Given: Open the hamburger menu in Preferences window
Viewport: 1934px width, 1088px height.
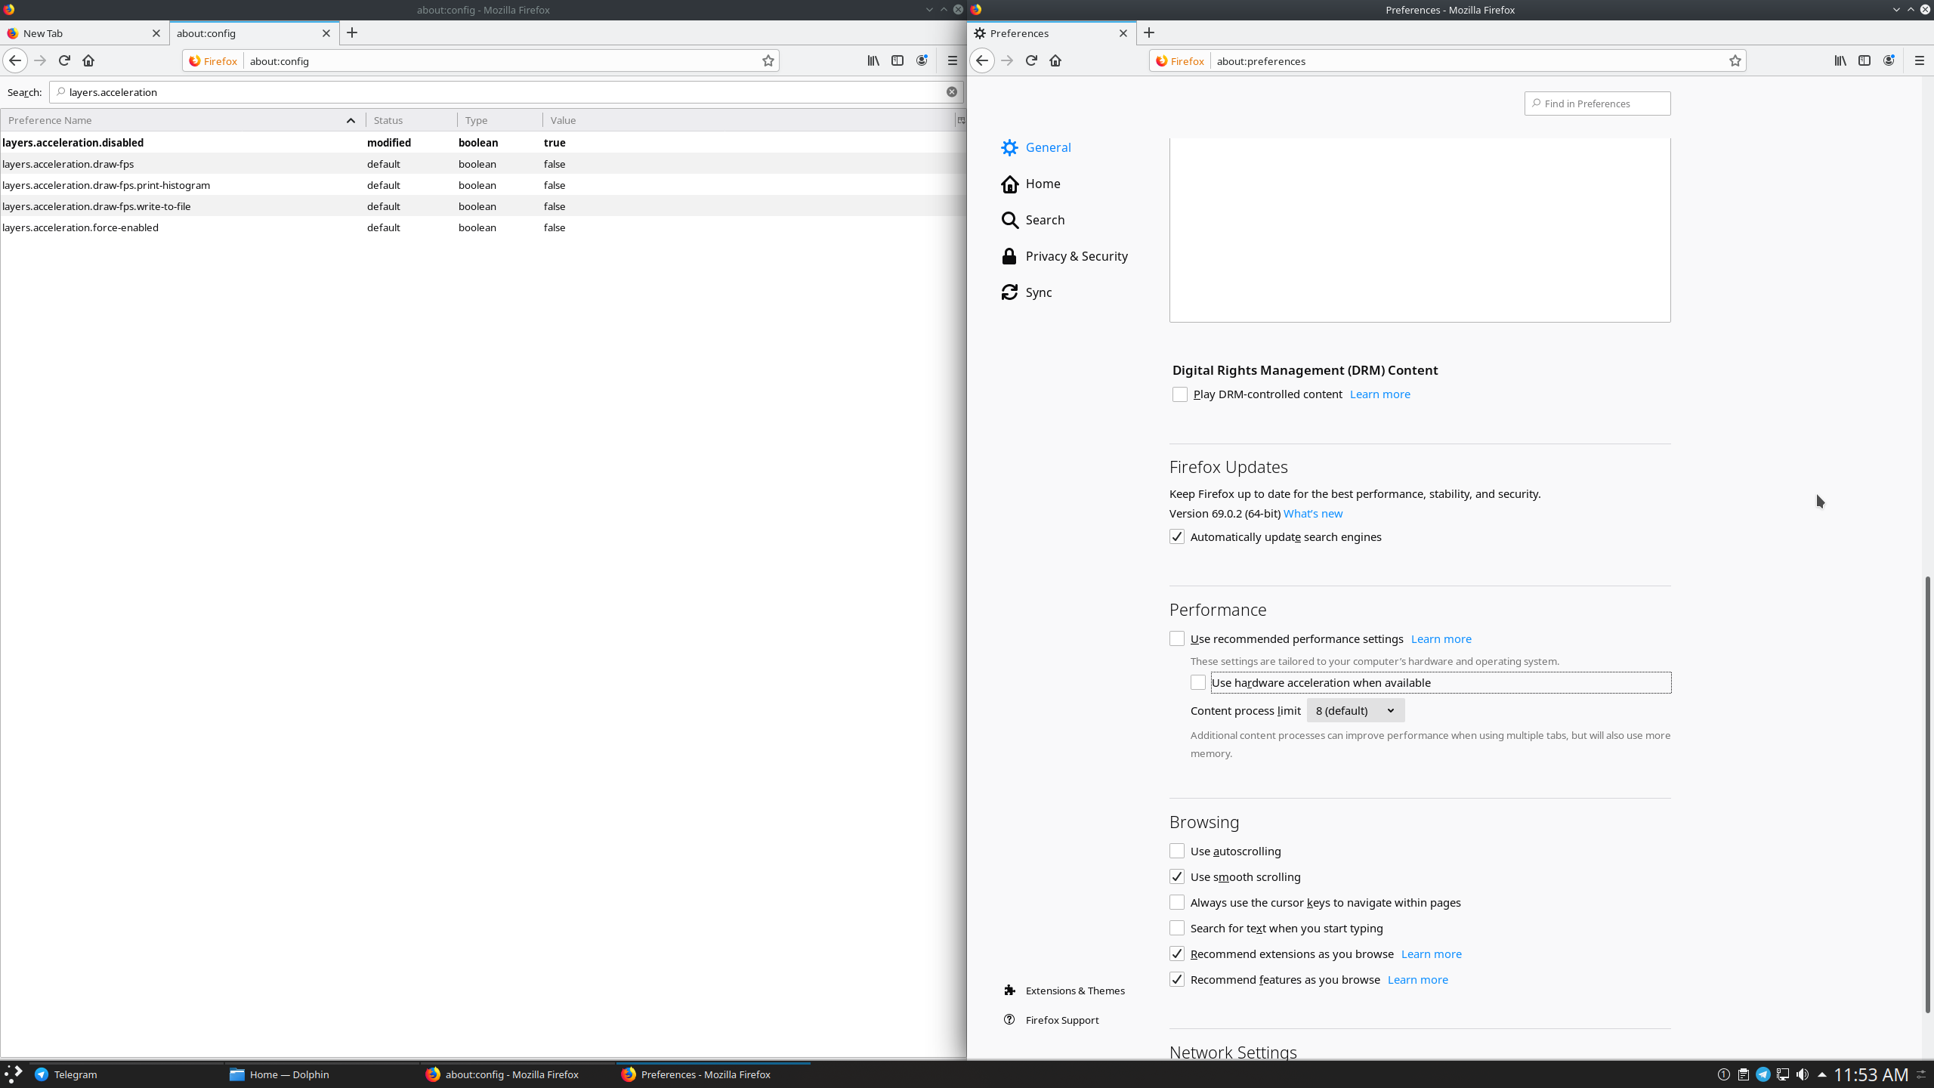Looking at the screenshot, I should point(1919,60).
